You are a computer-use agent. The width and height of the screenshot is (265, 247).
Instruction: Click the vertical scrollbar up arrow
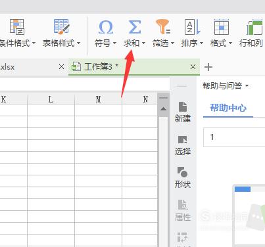click(x=163, y=108)
